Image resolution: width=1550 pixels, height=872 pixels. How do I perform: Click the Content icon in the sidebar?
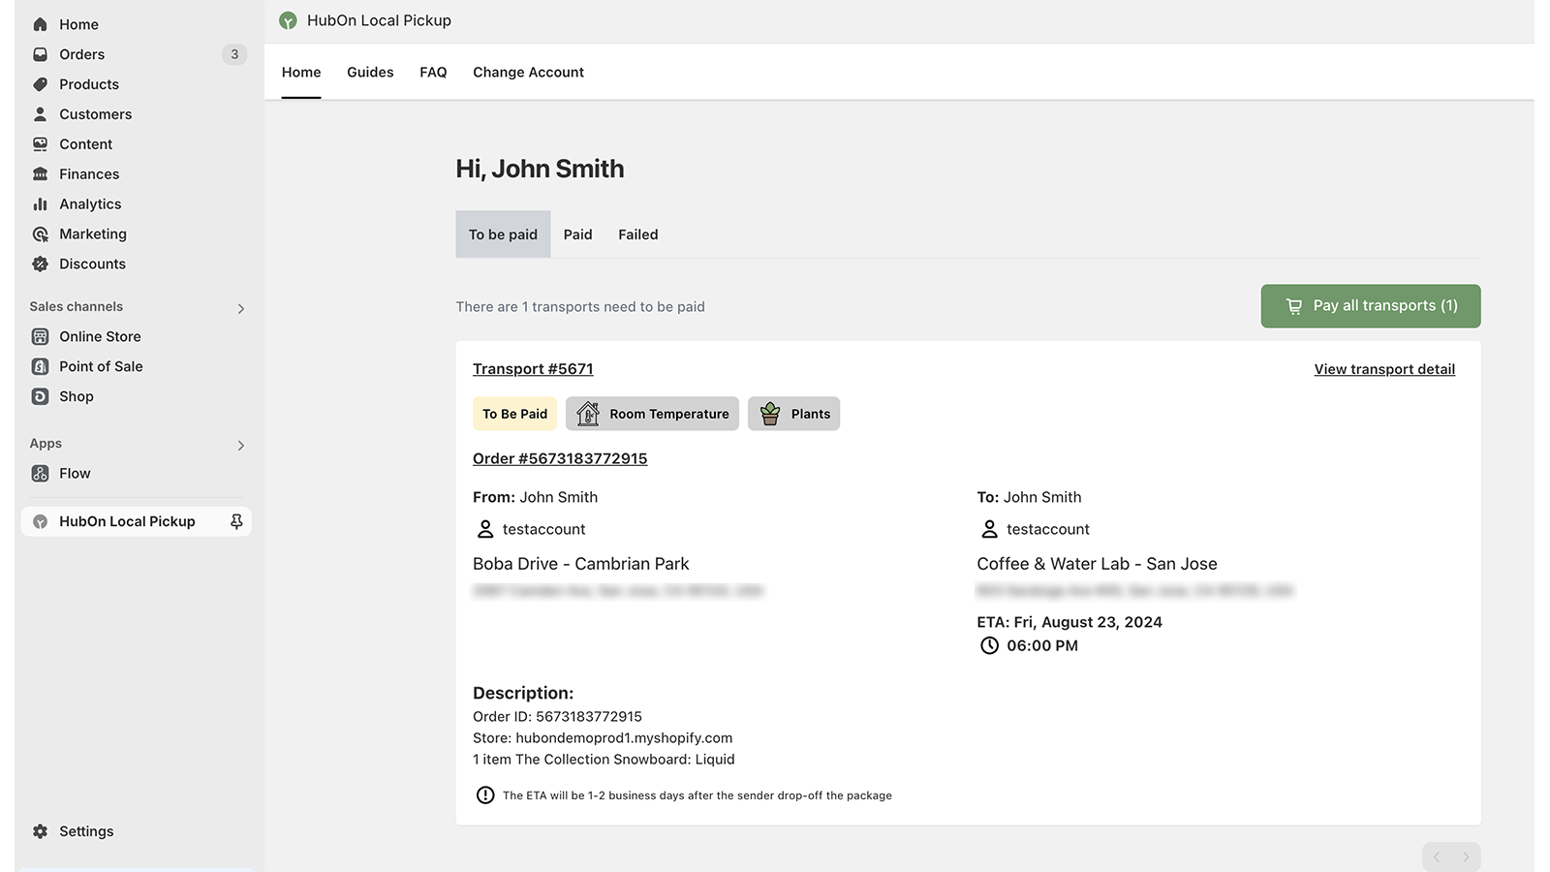tap(40, 144)
